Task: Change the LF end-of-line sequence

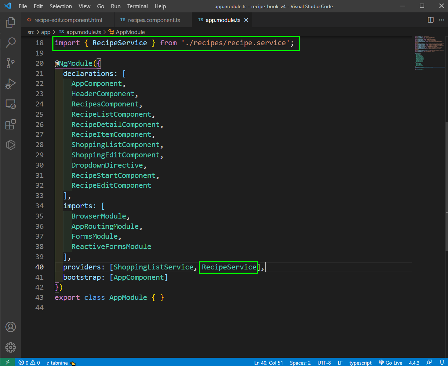Action: click(340, 362)
